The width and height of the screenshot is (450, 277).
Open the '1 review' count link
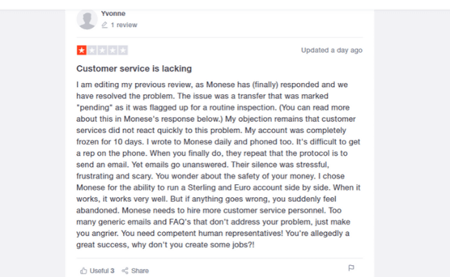point(124,25)
